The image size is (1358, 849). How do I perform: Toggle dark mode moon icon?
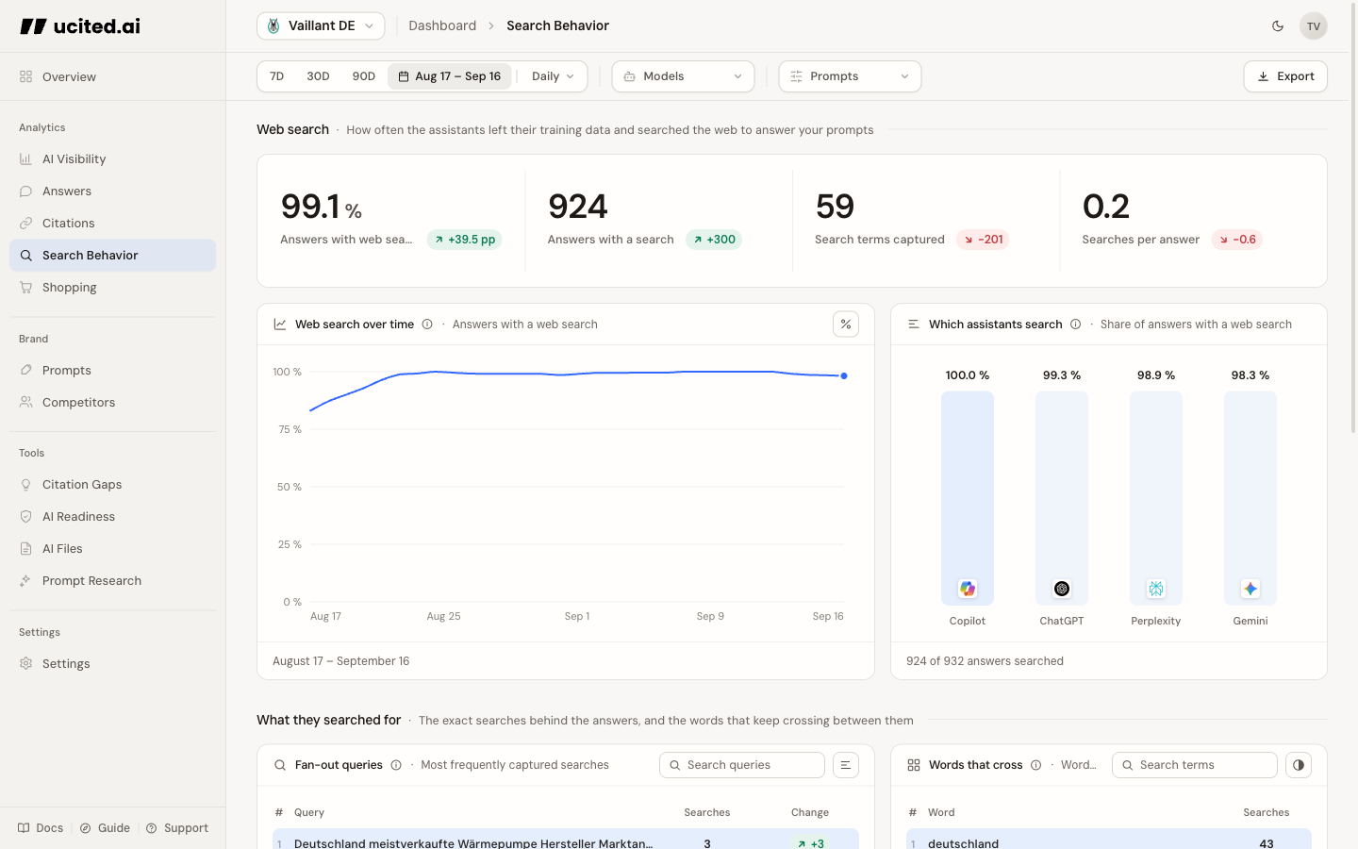click(1278, 25)
